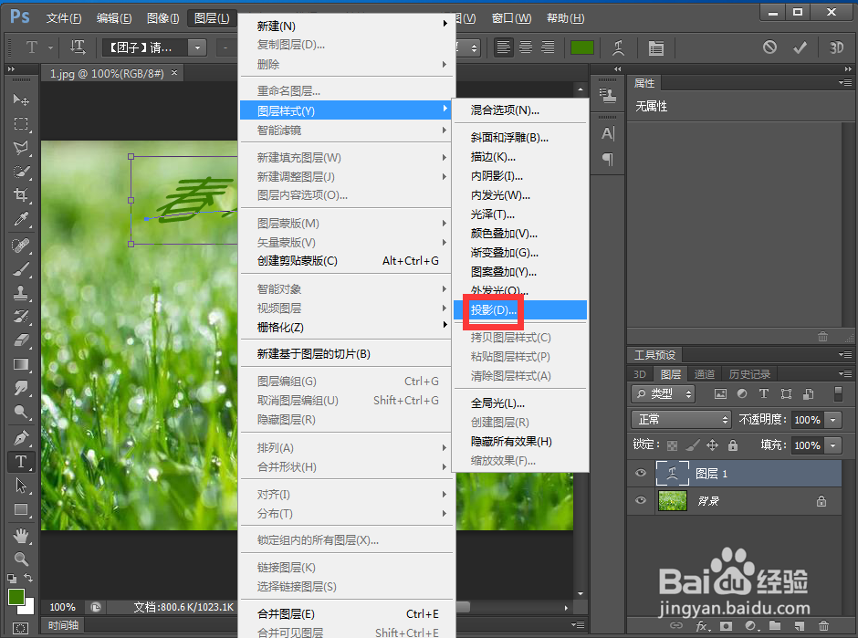Open tool preset picker arrow
Screen dimensions: 858x638
pos(50,47)
